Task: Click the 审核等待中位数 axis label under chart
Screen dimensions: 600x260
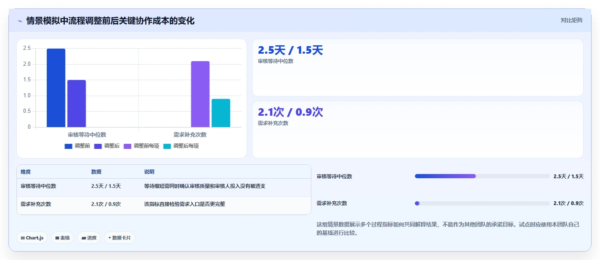Action: tap(87, 135)
